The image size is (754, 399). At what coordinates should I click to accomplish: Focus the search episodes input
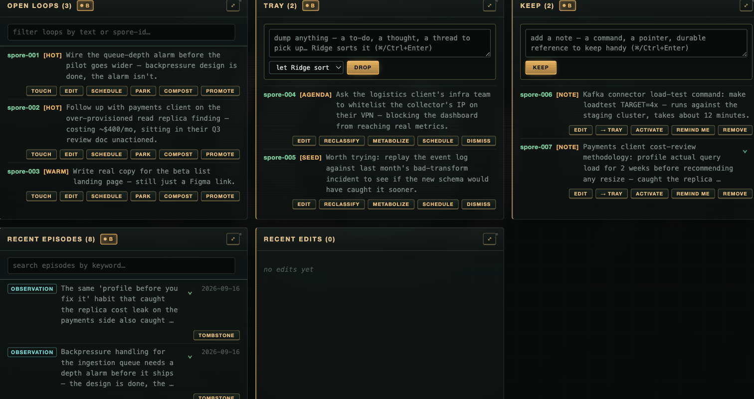coord(121,265)
